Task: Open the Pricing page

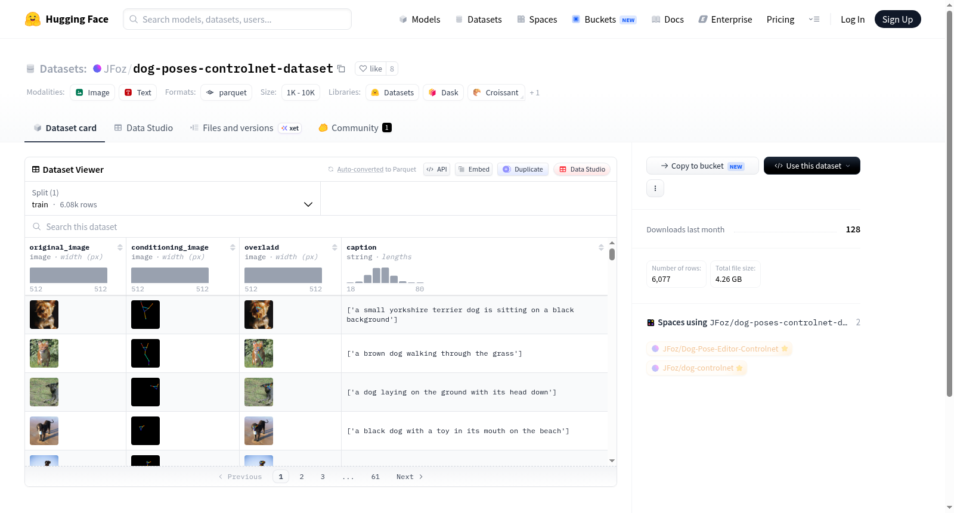Action: tap(780, 19)
